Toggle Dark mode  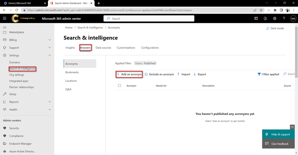(275, 28)
